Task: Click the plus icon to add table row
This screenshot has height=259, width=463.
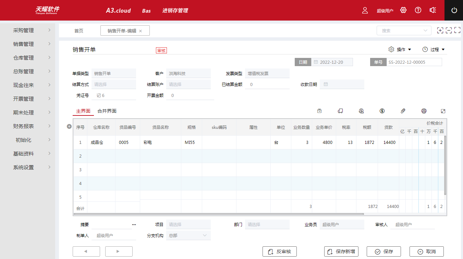Action: point(69,127)
